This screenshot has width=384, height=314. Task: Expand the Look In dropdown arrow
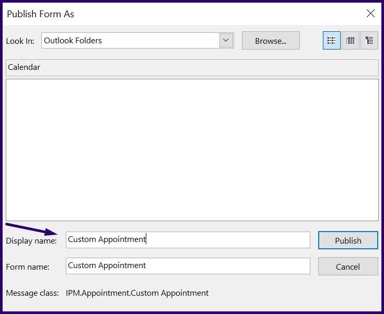pos(226,40)
